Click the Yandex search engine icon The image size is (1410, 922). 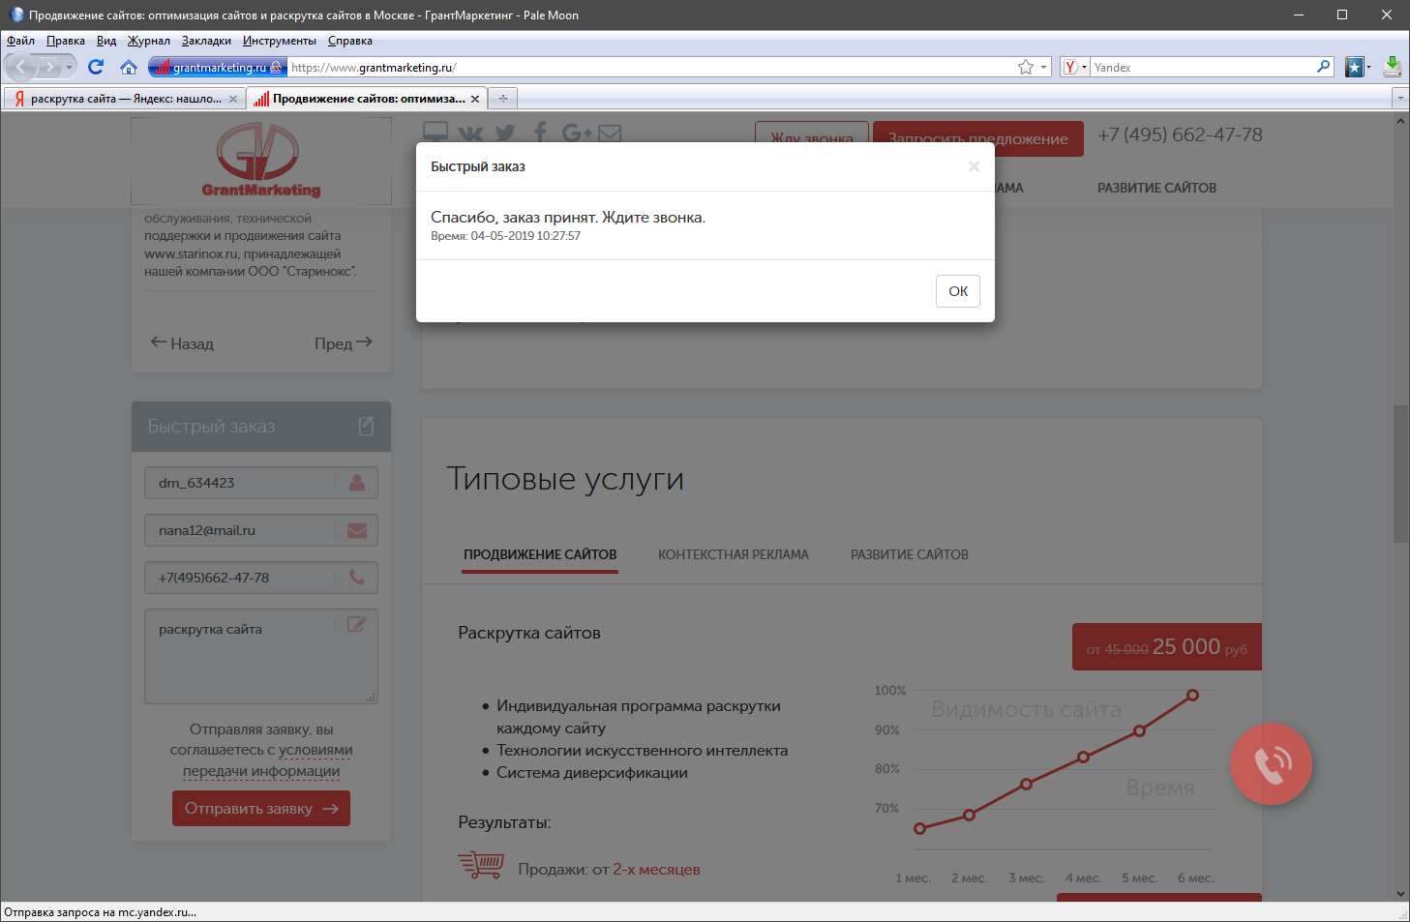pos(1070,67)
